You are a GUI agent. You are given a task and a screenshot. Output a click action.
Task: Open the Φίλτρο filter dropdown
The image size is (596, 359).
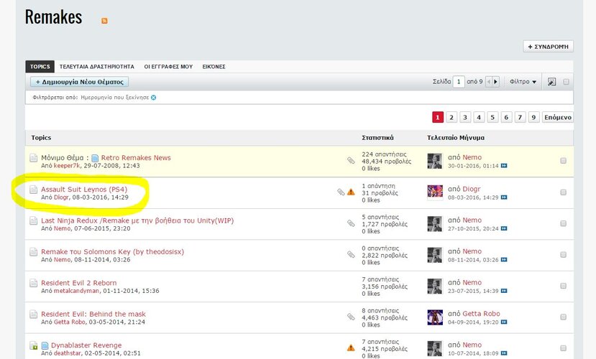[523, 82]
